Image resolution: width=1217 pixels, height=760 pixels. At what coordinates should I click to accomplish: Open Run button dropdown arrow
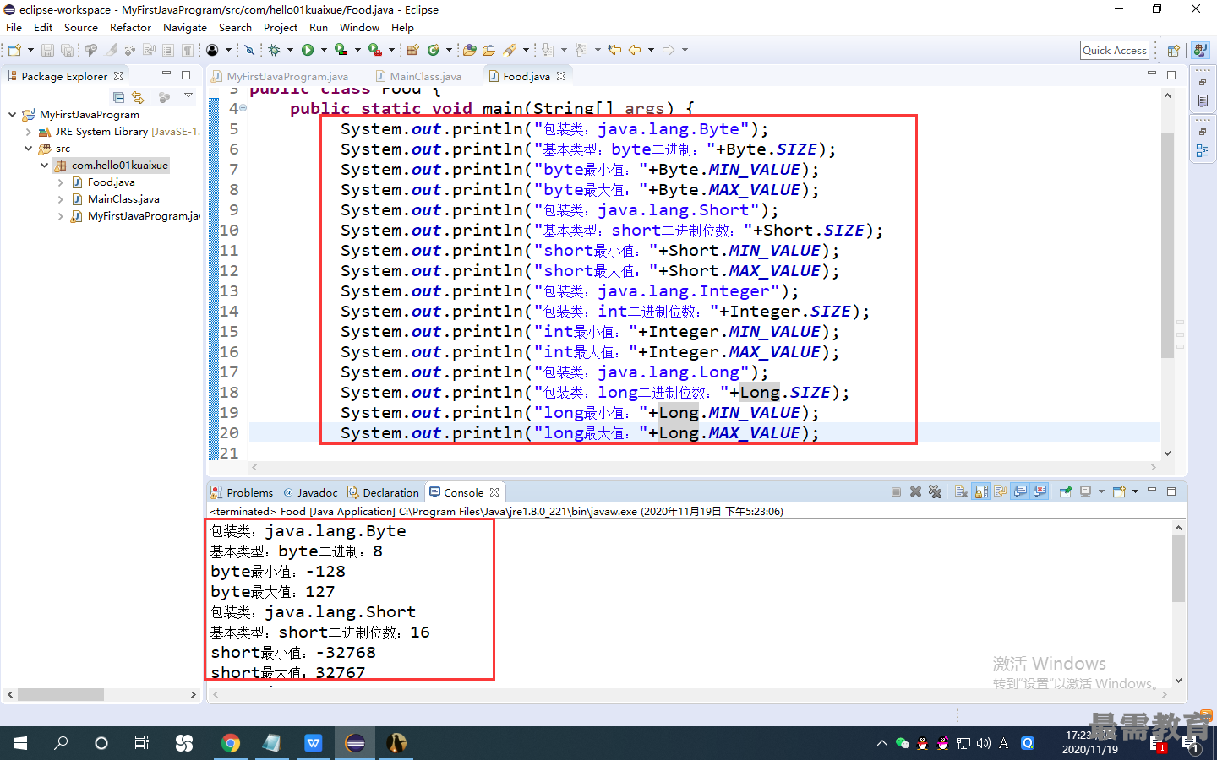(324, 50)
